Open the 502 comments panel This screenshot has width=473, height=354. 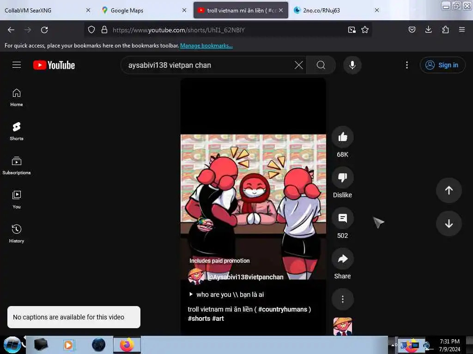click(342, 218)
